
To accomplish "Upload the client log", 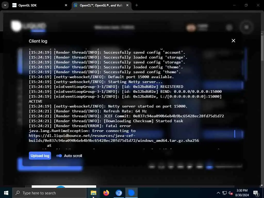I will tap(40, 156).
